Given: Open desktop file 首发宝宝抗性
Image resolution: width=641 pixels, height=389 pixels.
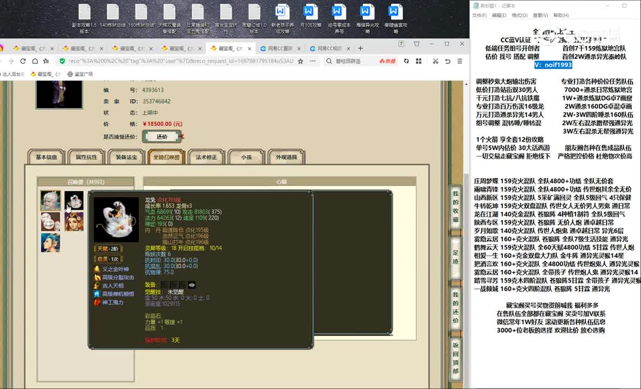Looking at the screenshot, I should [226, 18].
